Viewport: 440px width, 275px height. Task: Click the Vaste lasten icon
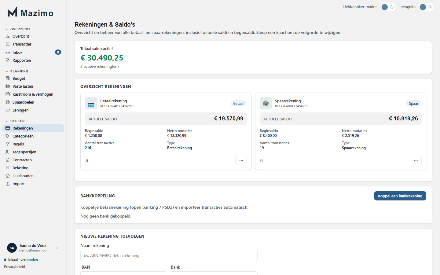[x=8, y=86]
